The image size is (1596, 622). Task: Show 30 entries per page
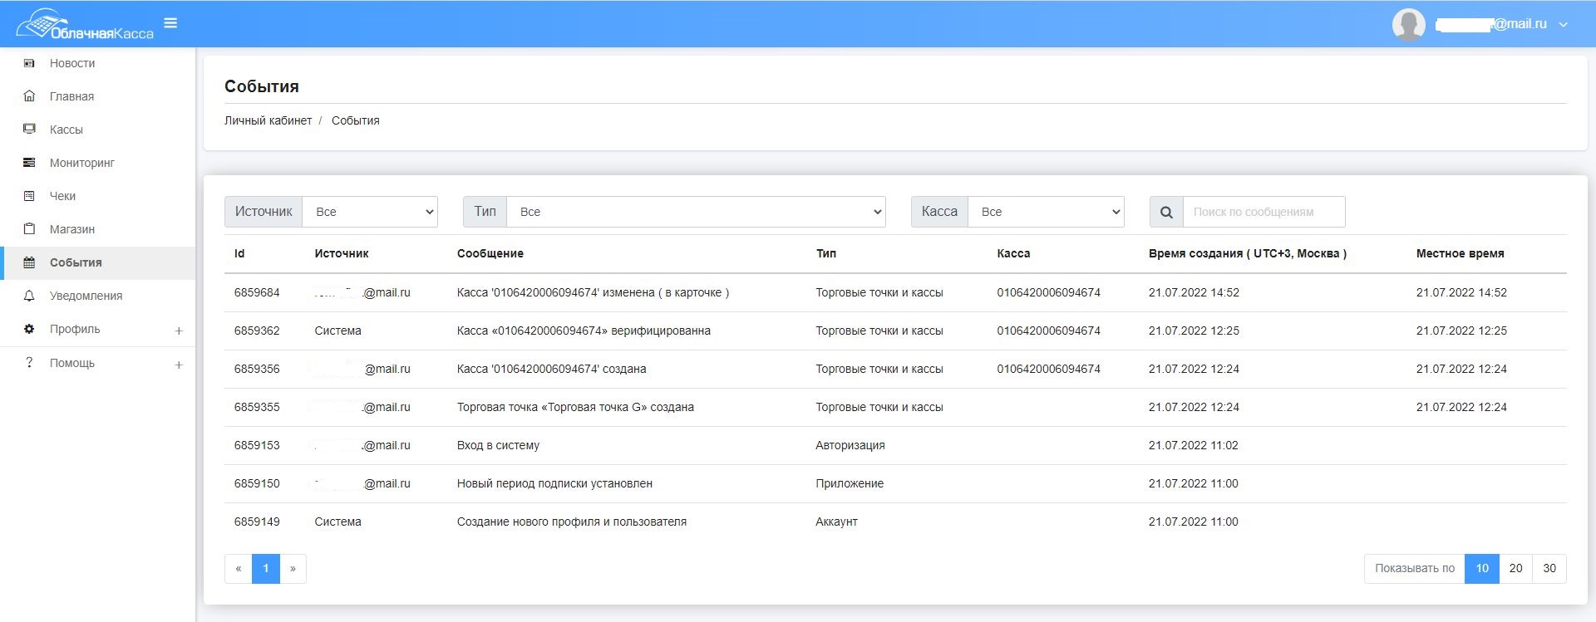(x=1549, y=569)
